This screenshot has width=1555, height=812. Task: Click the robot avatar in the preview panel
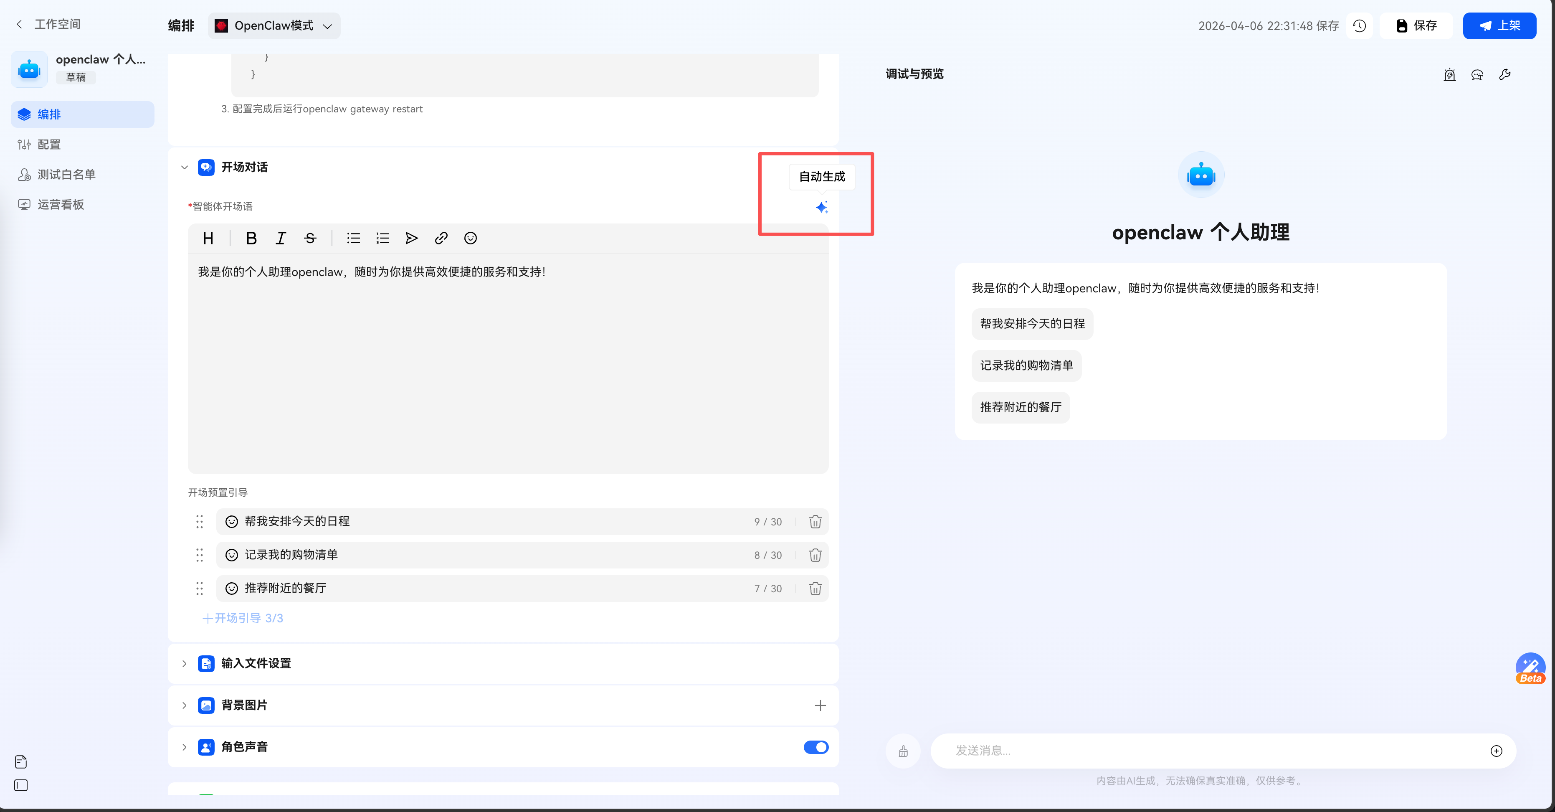coord(1200,175)
